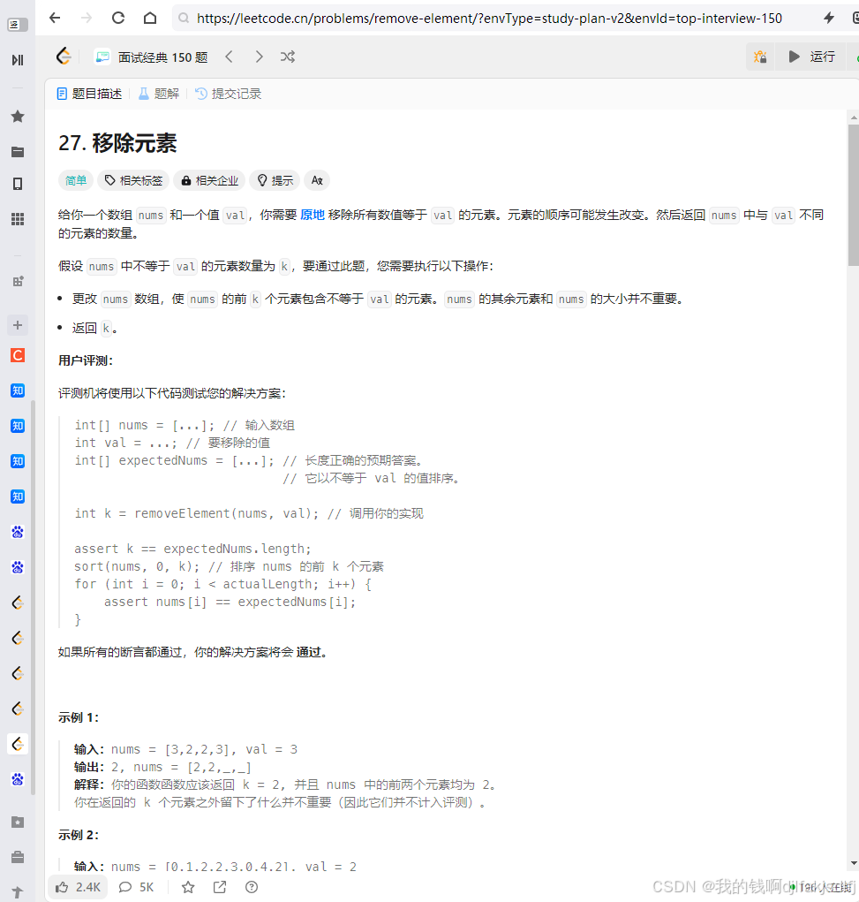Click the scrollbar down arrow
The width and height of the screenshot is (859, 902).
(853, 863)
